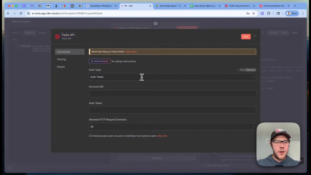Open saved passwords key icon
The width and height of the screenshot is (311, 175).
248,14
